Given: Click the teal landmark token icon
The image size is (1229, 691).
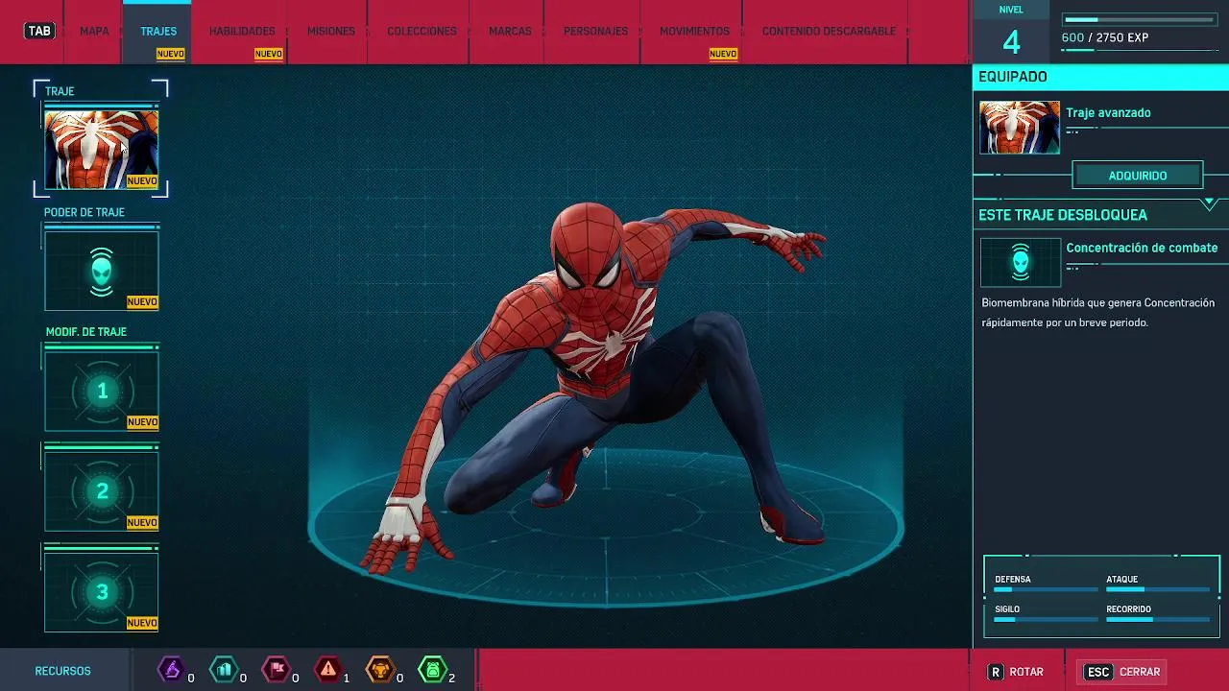Looking at the screenshot, I should [223, 669].
